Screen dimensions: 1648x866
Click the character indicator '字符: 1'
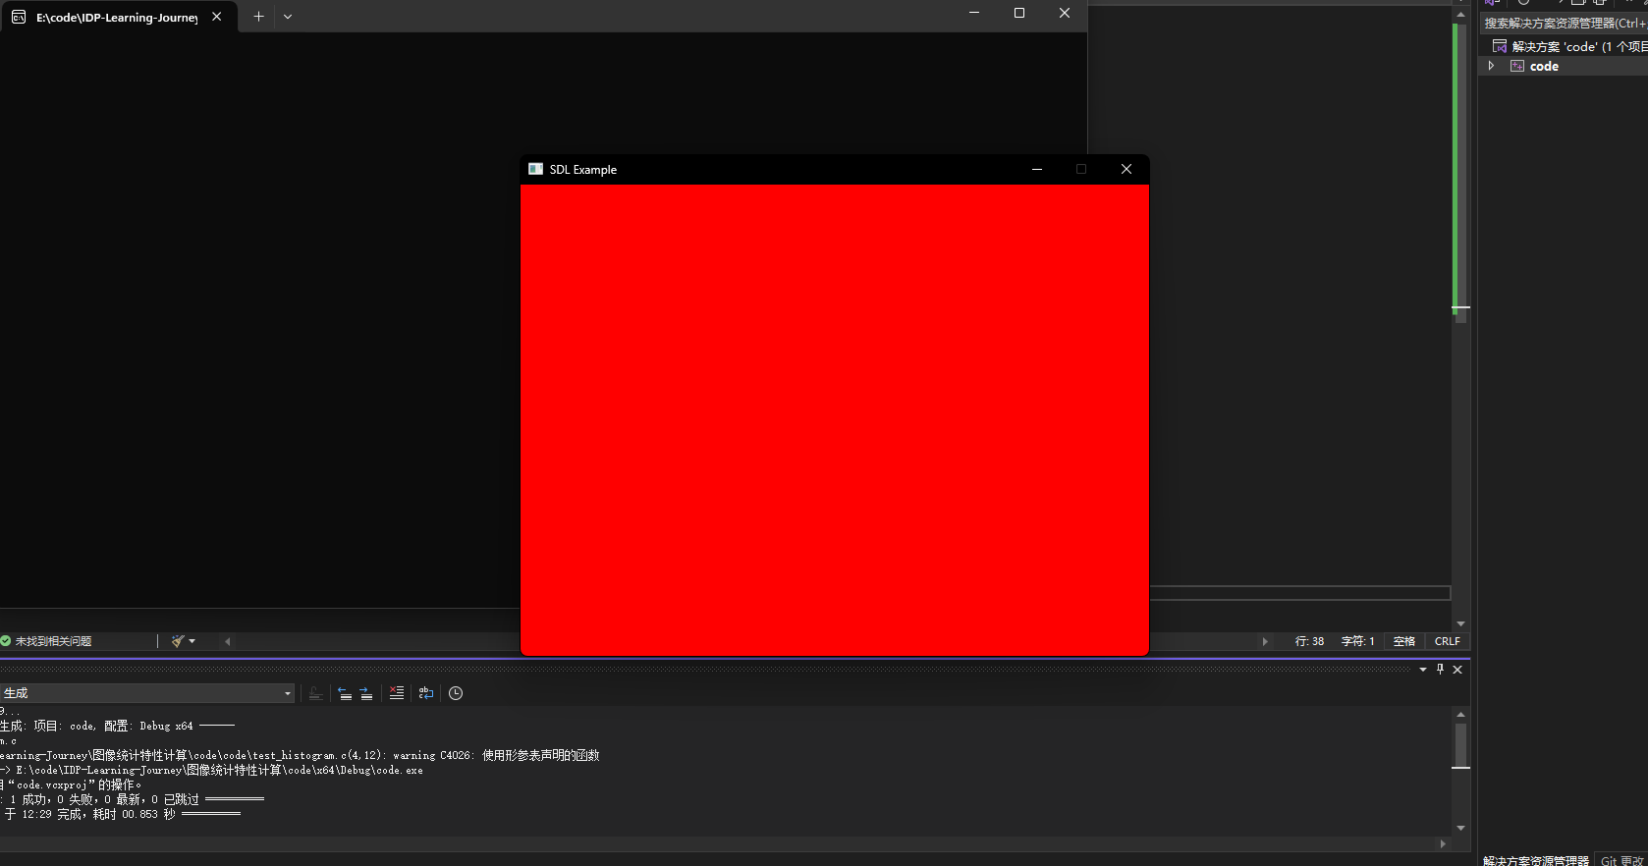1357,641
